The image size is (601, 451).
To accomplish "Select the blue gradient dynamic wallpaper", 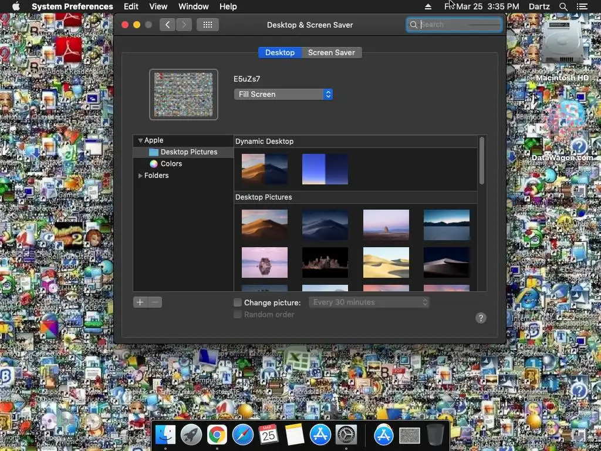I will click(x=325, y=169).
